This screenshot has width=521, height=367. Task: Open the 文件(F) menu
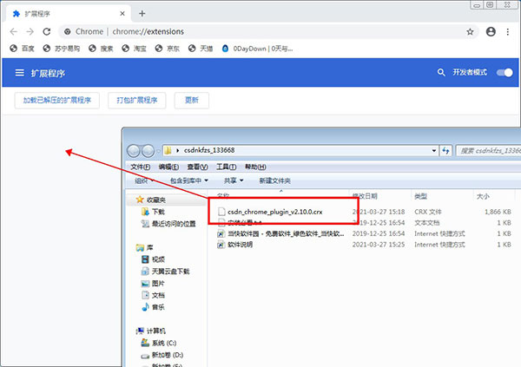[140, 167]
